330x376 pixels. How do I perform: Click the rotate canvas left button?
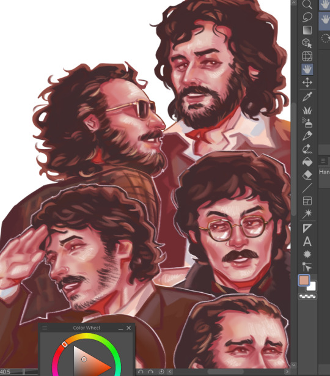click(141, 372)
